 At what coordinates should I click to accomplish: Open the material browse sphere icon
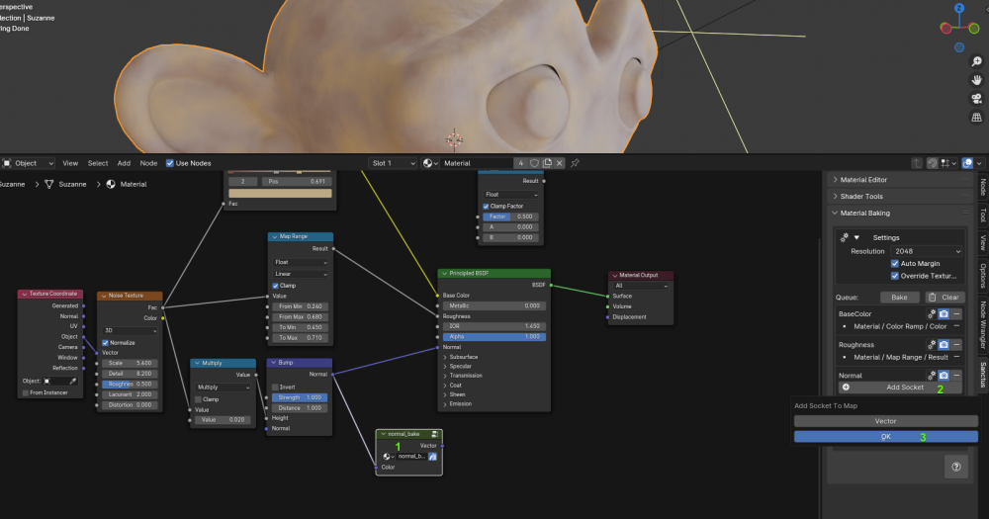click(x=430, y=163)
